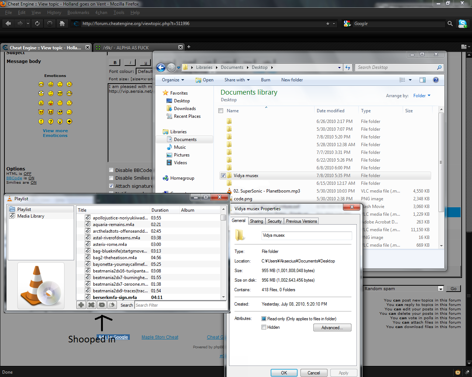Image resolution: width=472 pixels, height=377 pixels.
Task: Open Font colour dropdown in forum
Action: coord(144,71)
